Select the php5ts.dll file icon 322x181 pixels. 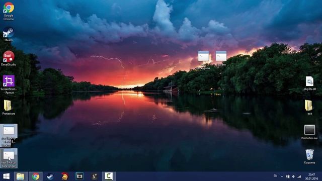coord(310,83)
